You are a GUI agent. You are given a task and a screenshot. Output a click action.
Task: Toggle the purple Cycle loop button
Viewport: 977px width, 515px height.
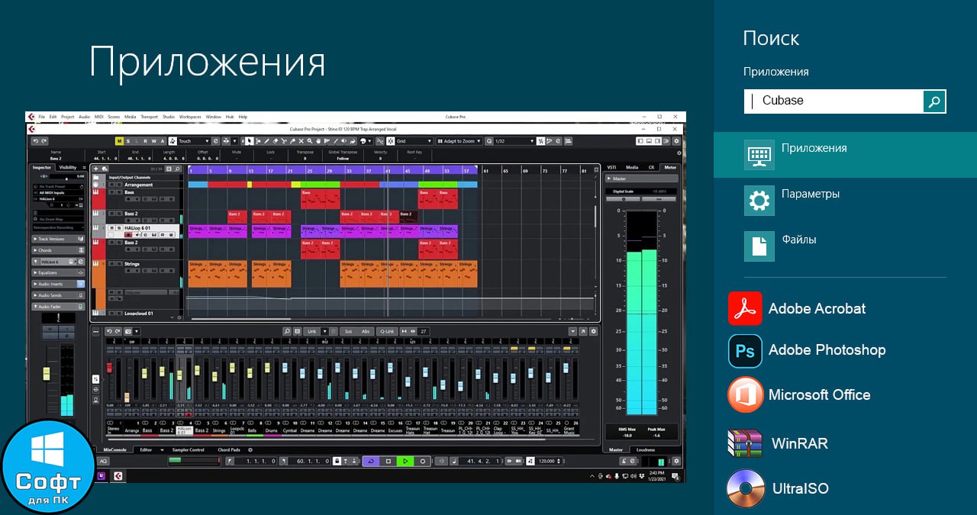(x=370, y=462)
